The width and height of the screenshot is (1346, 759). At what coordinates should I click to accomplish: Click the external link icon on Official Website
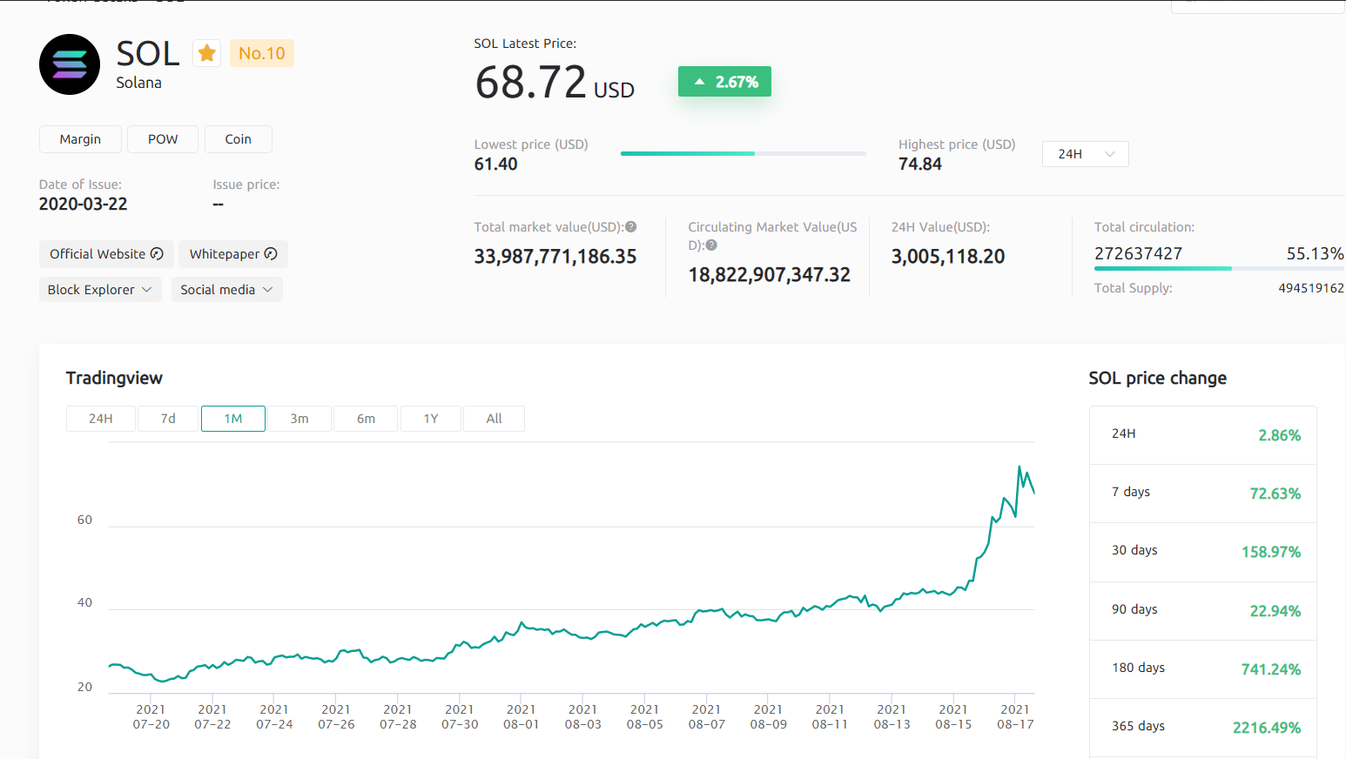tap(157, 253)
